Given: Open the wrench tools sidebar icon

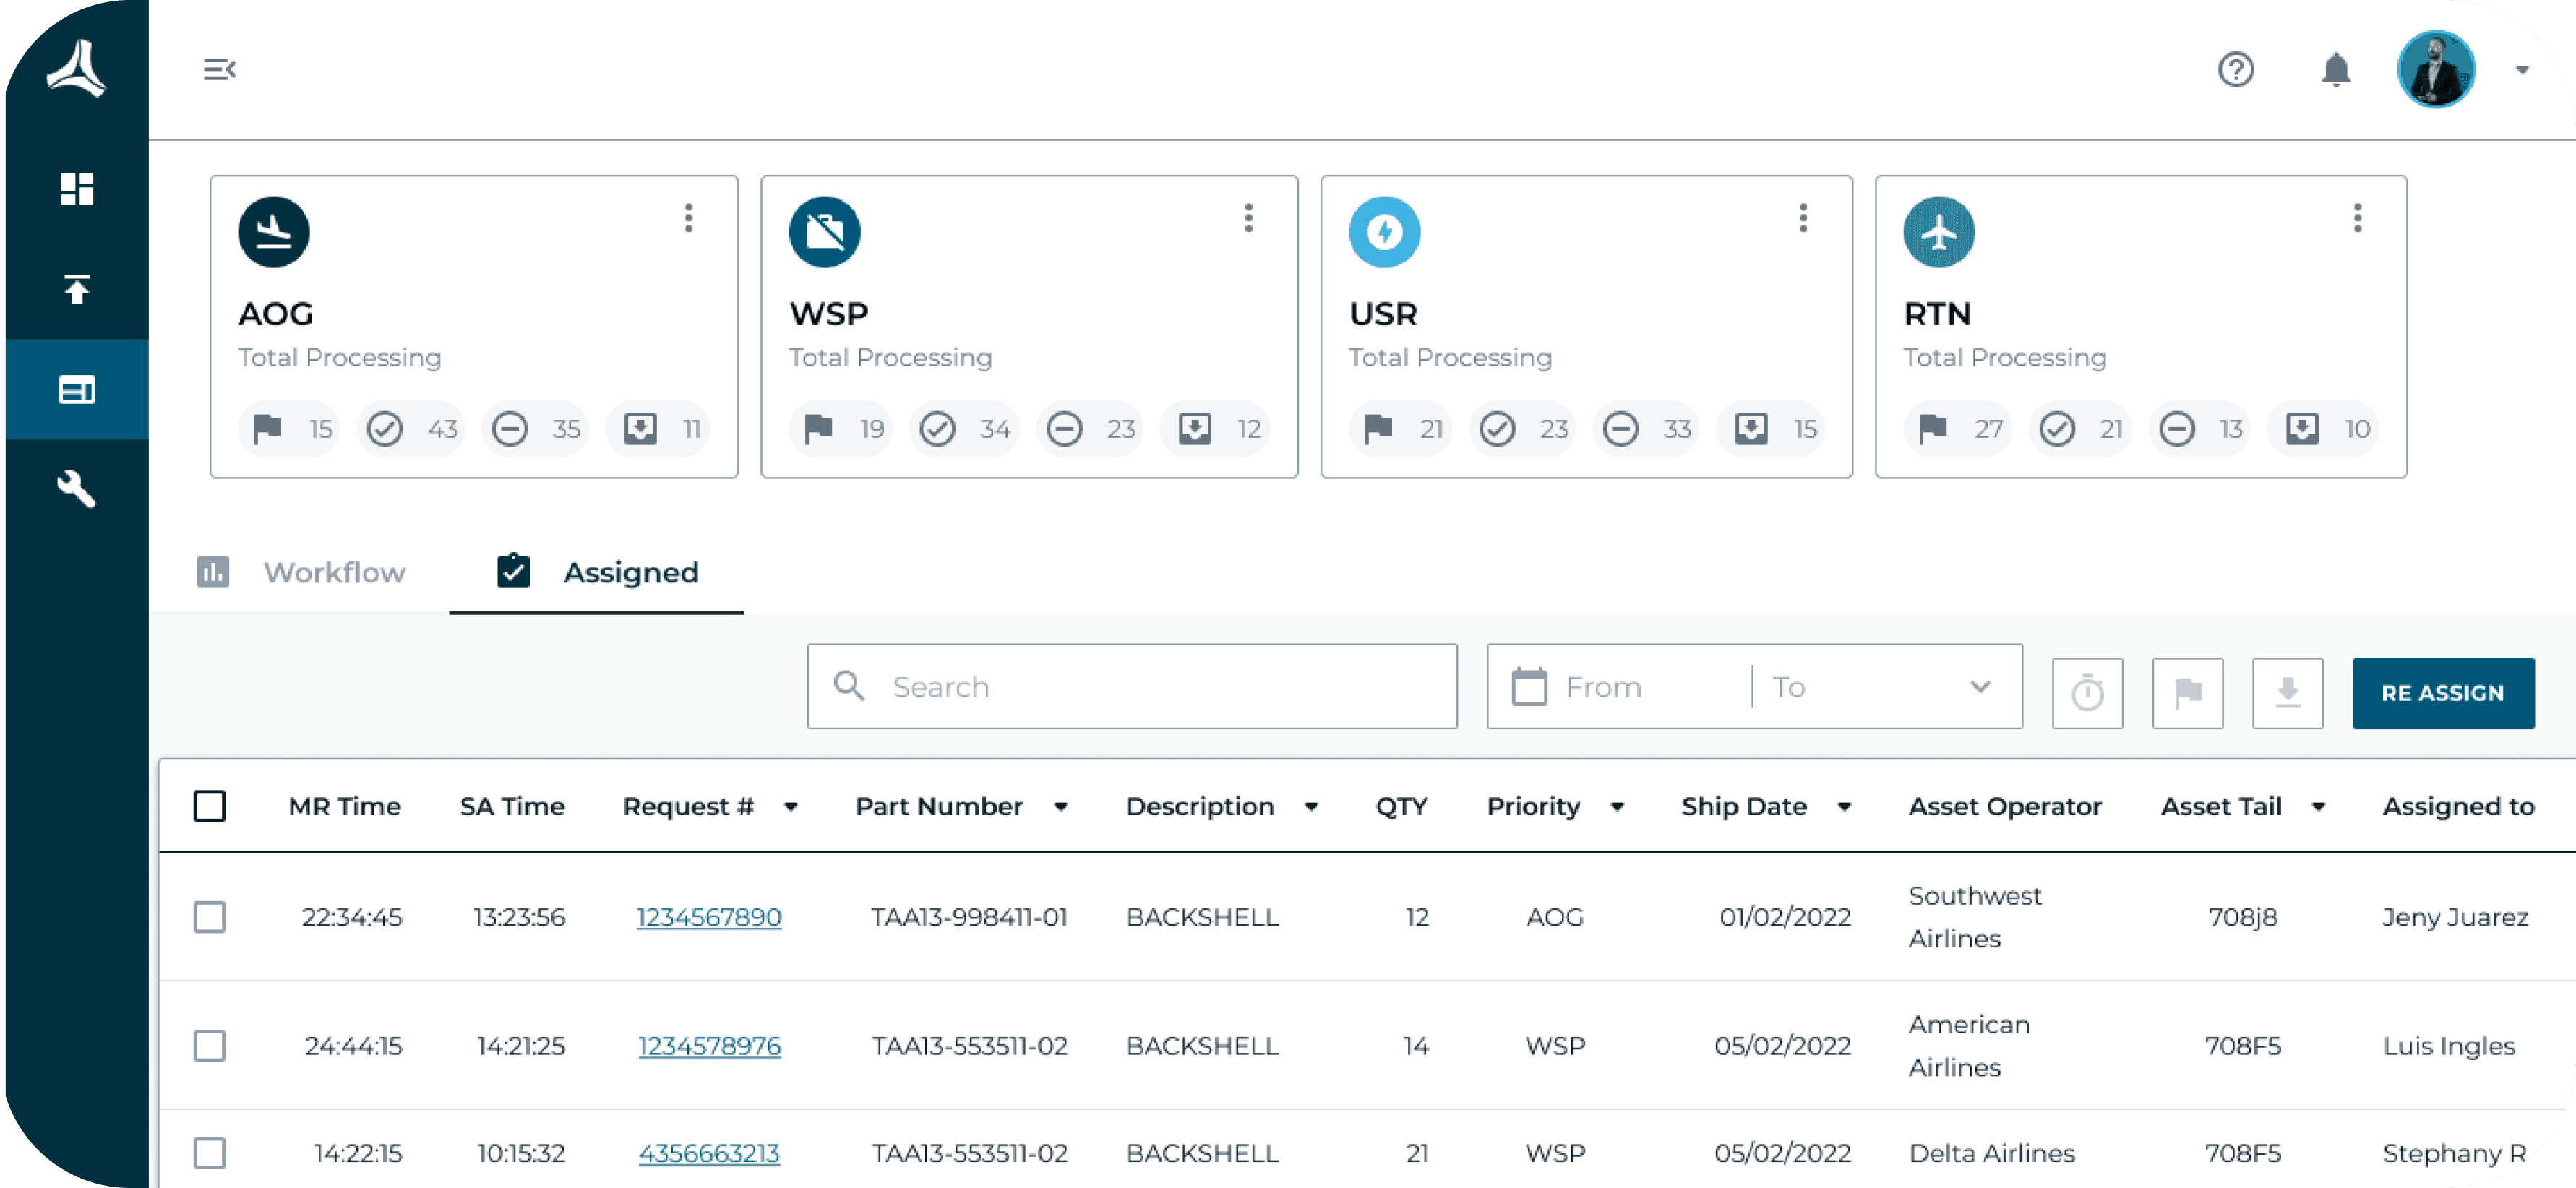Looking at the screenshot, I should pyautogui.click(x=77, y=489).
